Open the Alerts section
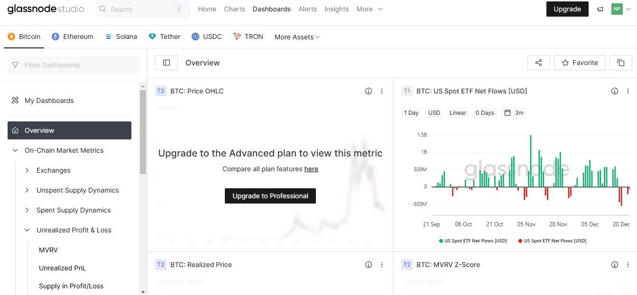Viewport: 637px width, 295px height. (308, 9)
